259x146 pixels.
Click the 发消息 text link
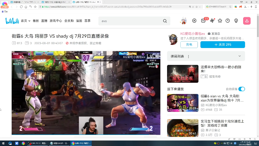[x=216, y=34]
